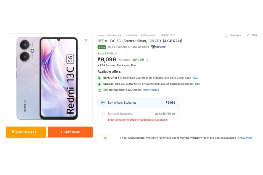Click the Flipkart Assured badge
Viewport: 263px width, 175px height.
point(158,47)
